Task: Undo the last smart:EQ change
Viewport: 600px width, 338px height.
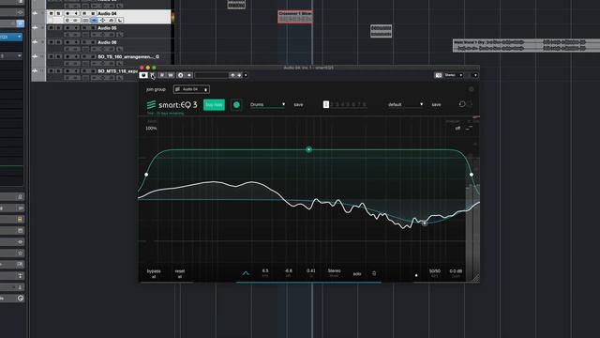Action: click(462, 104)
